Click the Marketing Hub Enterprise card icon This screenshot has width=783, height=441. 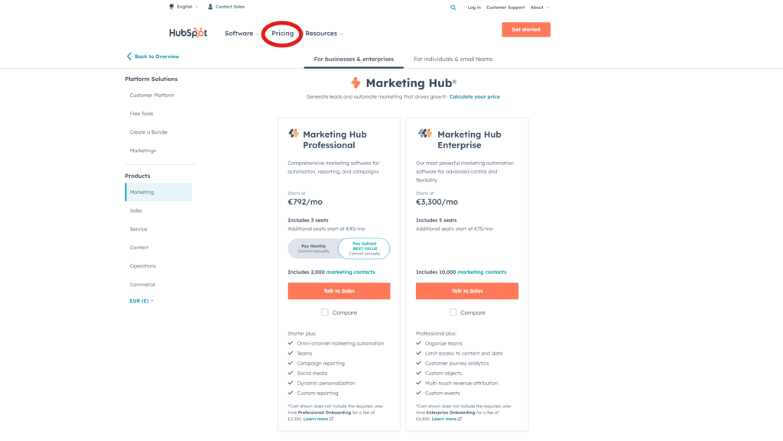point(425,133)
